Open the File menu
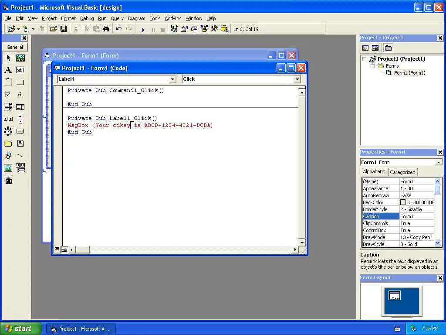This screenshot has height=335, width=446. click(8, 18)
